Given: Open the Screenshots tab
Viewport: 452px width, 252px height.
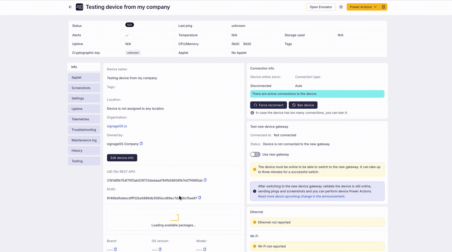Looking at the screenshot, I should [84, 88].
